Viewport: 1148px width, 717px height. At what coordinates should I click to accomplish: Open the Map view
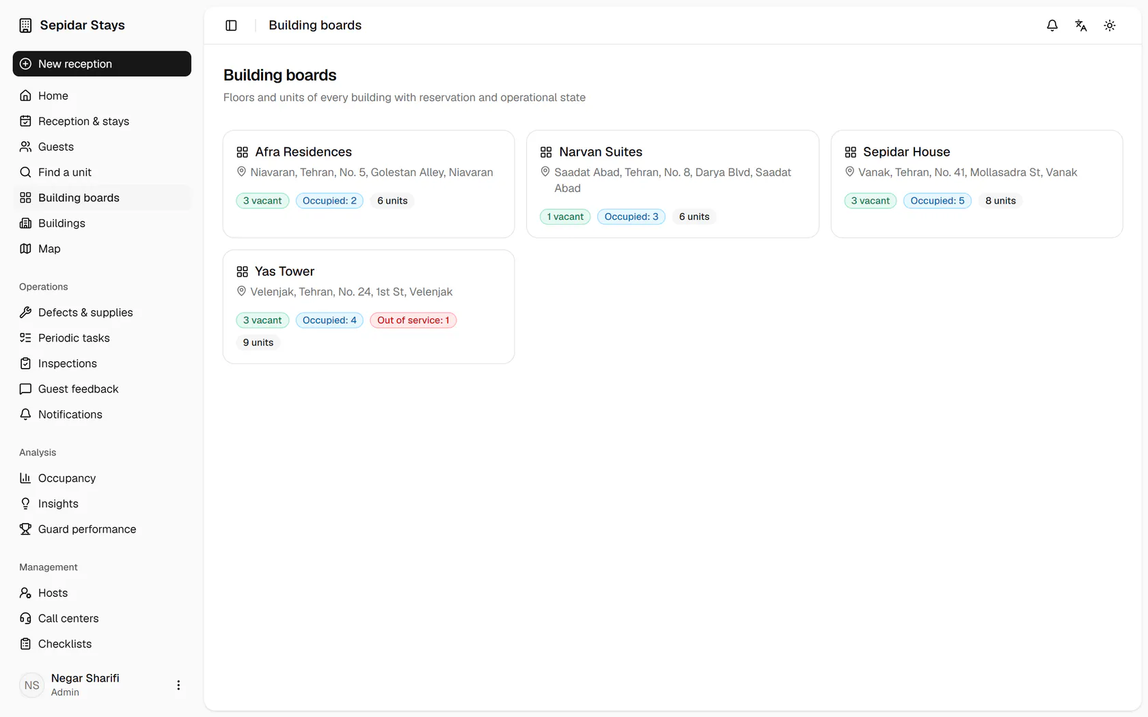[102, 249]
